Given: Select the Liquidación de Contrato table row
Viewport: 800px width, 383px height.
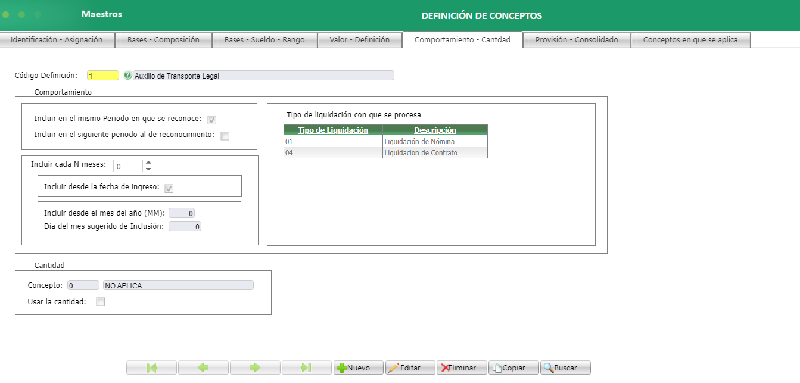Looking at the screenshot, I should [384, 152].
